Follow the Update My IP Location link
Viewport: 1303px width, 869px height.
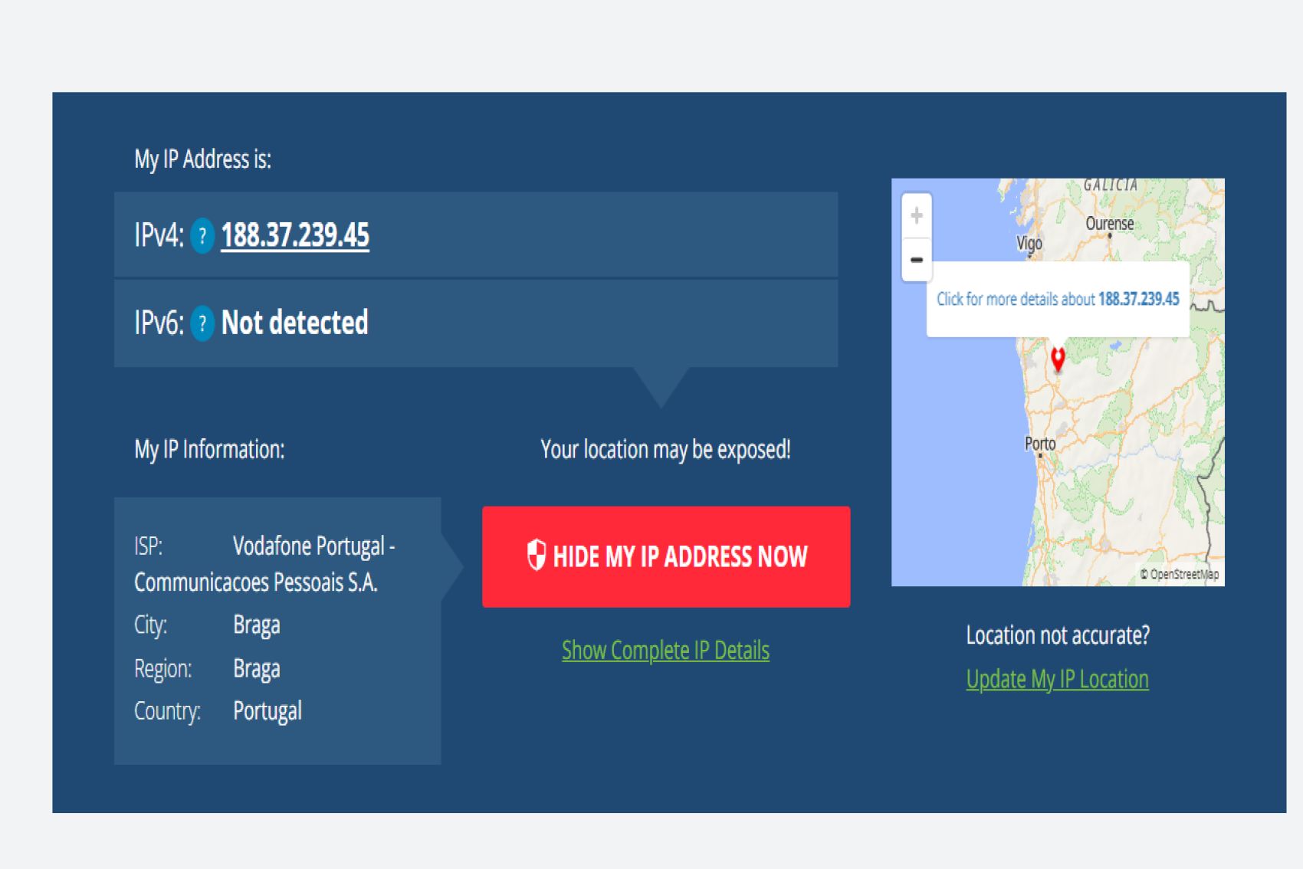coord(1057,679)
